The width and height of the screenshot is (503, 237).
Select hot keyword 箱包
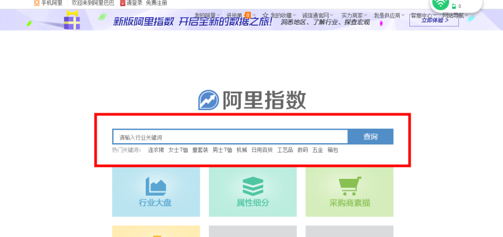point(333,150)
